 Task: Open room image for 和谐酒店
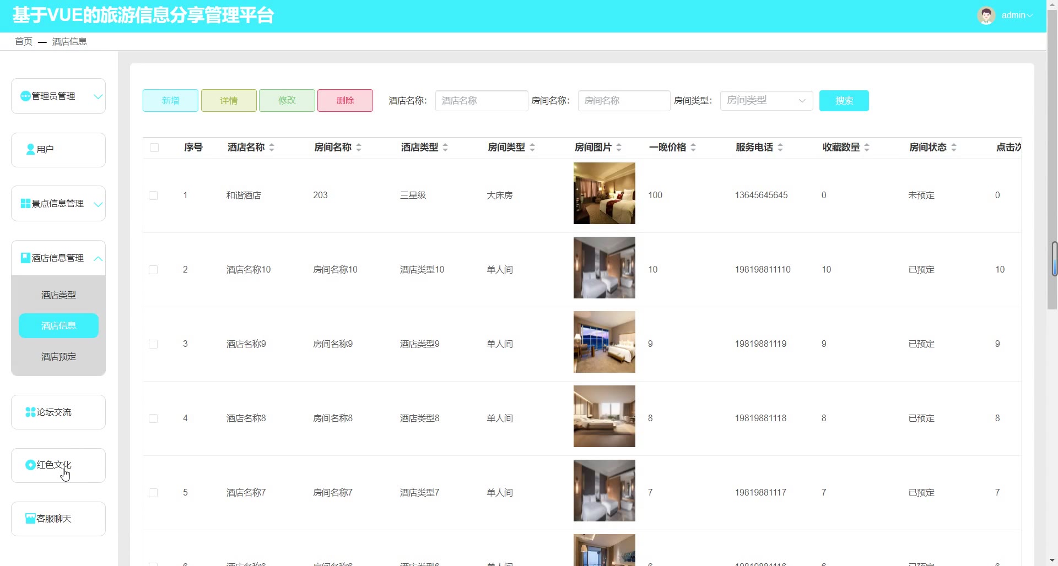click(604, 193)
